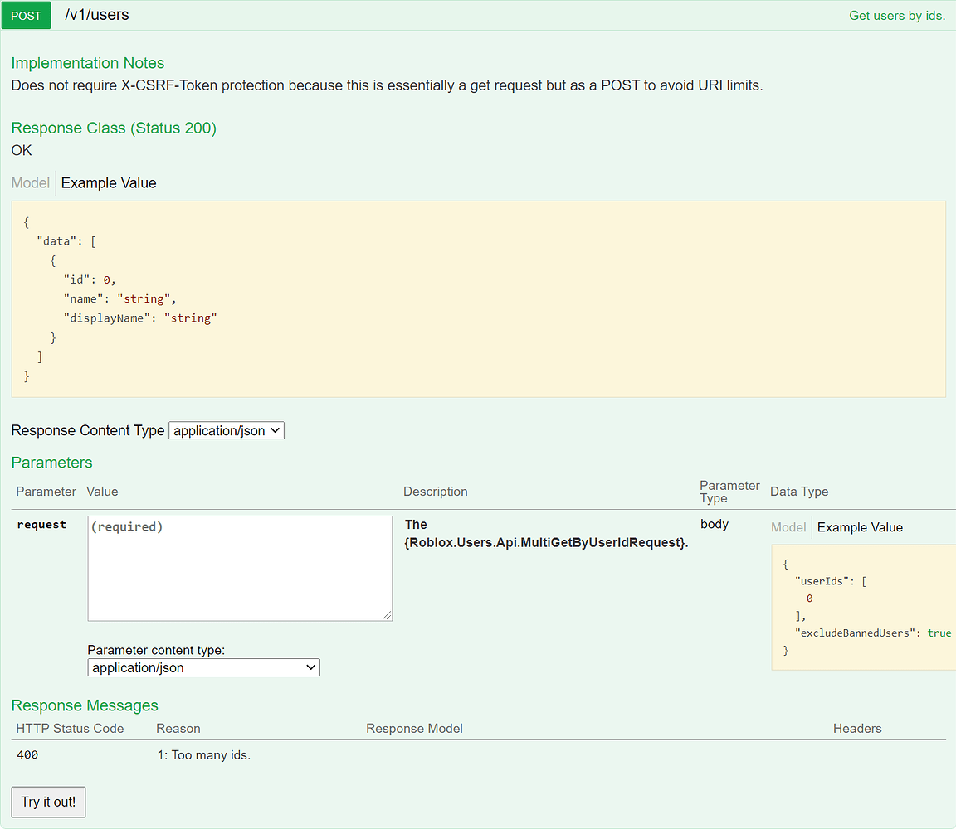Screen dimensions: 956x829
Task: Click the 'Response Messages' heading
Action: (x=85, y=705)
